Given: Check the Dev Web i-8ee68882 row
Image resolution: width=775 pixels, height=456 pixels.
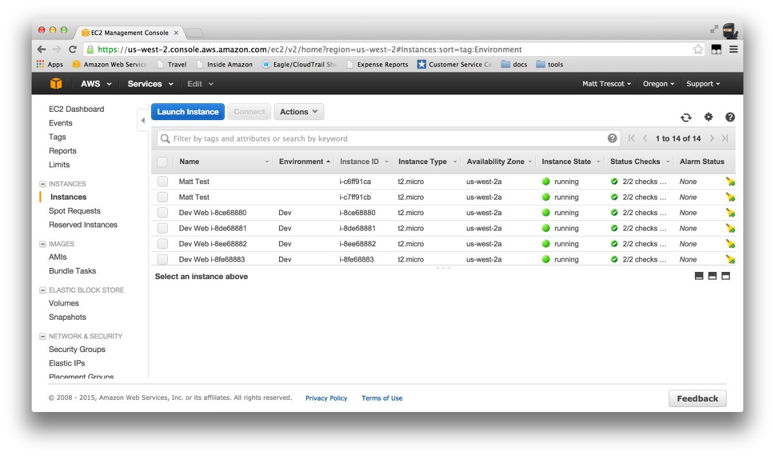Looking at the screenshot, I should pyautogui.click(x=162, y=244).
